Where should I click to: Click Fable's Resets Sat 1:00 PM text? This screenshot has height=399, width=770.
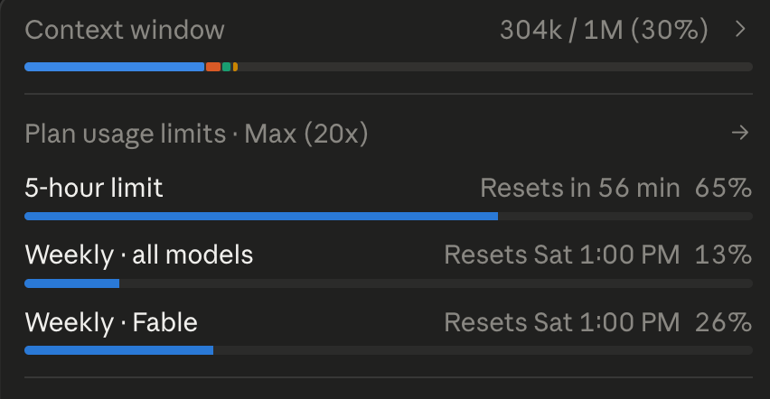tap(562, 322)
